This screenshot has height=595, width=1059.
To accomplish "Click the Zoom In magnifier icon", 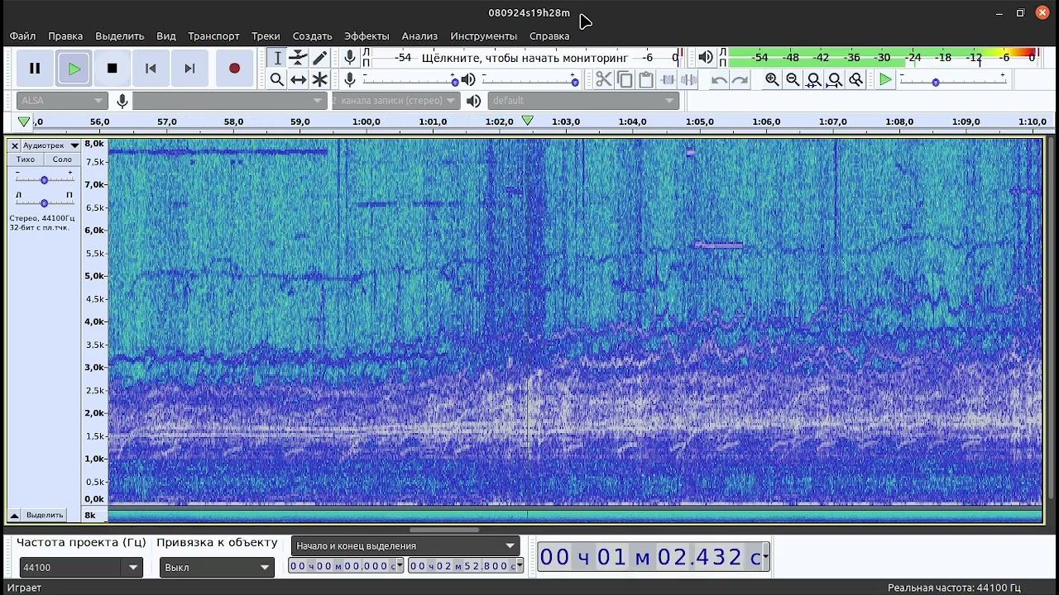I will (x=772, y=79).
